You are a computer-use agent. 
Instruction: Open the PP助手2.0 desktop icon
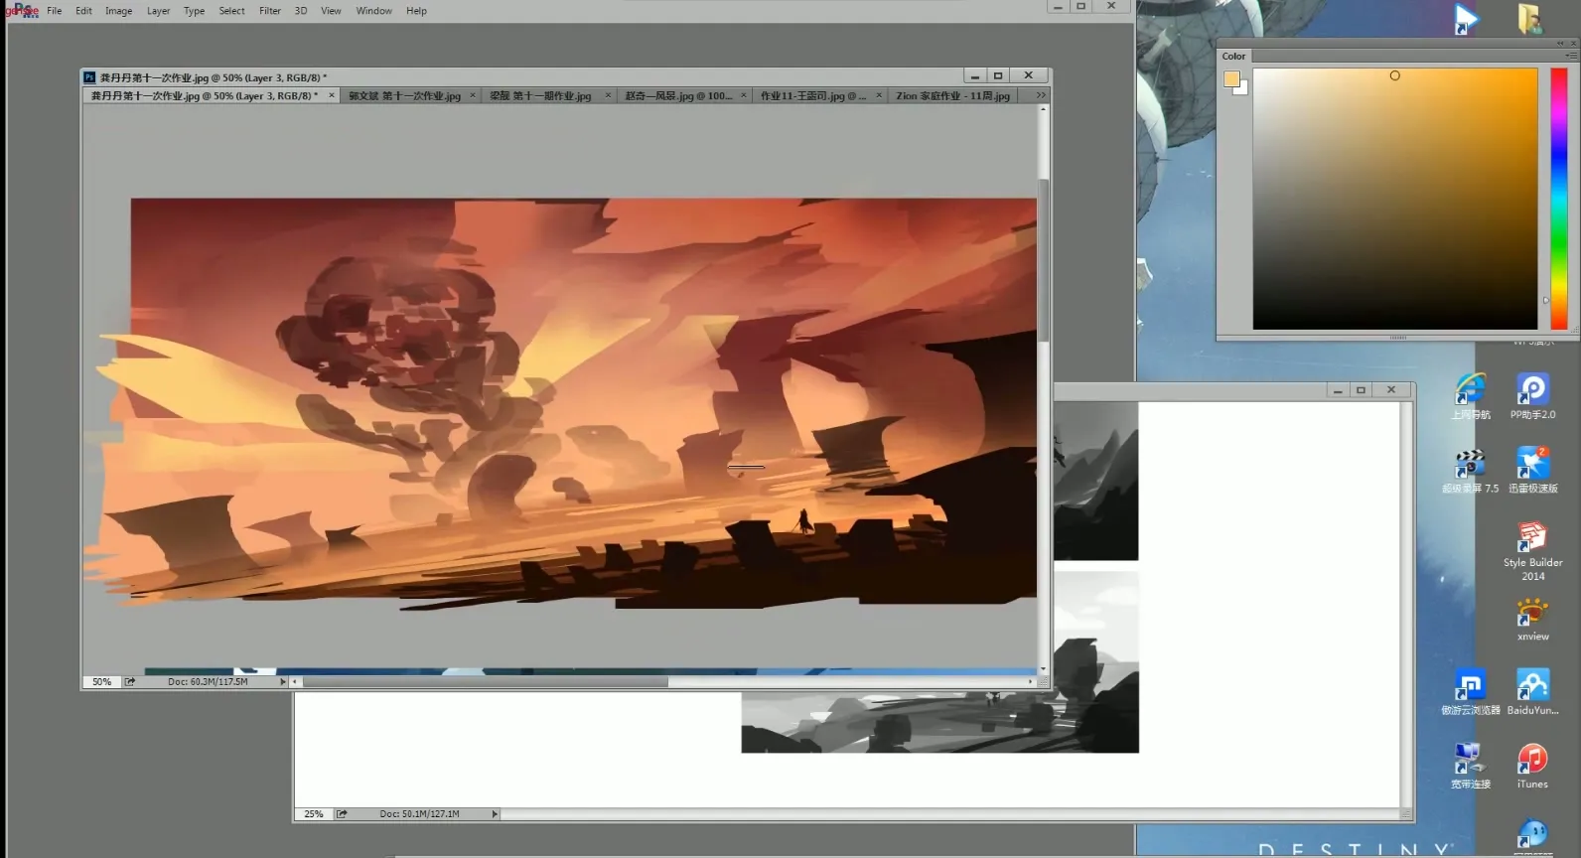1532,396
